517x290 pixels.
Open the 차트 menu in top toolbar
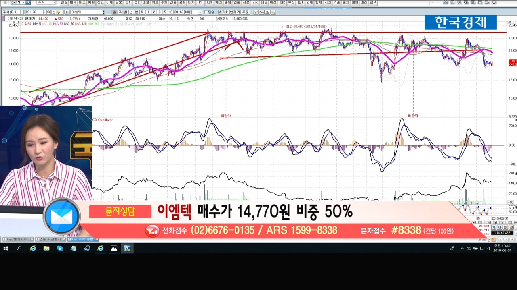coord(155,2)
